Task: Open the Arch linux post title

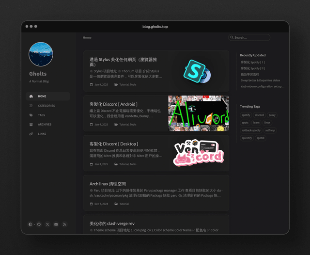Action: pyautogui.click(x=108, y=184)
